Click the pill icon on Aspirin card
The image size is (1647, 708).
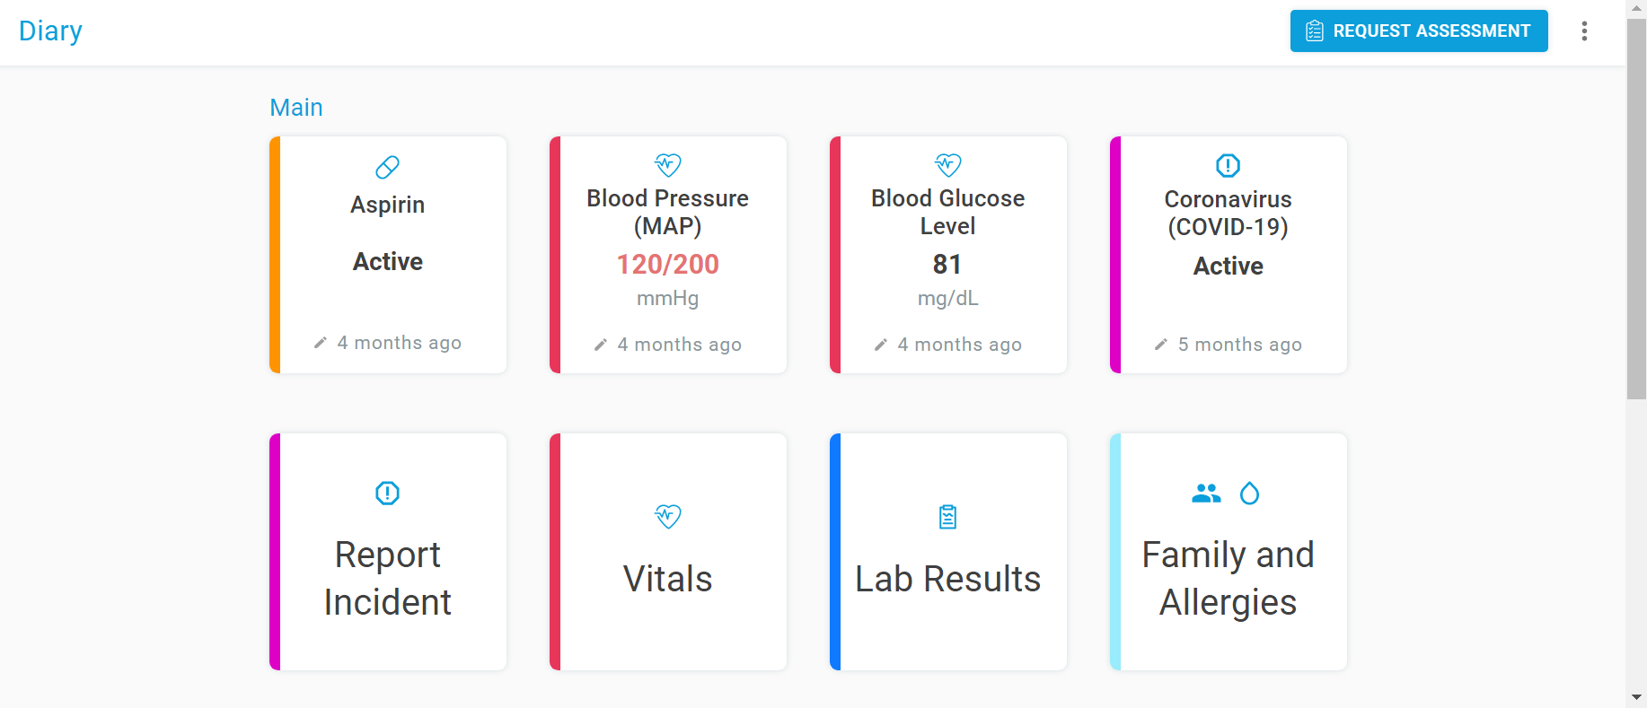point(387,167)
